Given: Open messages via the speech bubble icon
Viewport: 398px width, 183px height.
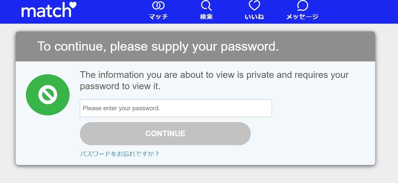Looking at the screenshot, I should click(x=302, y=5).
